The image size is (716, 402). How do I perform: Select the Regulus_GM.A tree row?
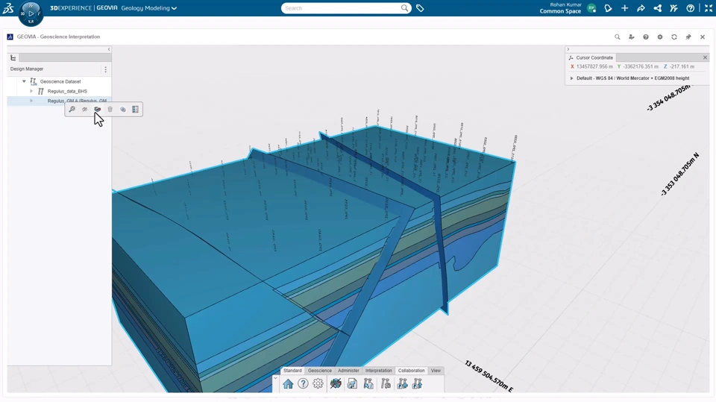click(59, 101)
